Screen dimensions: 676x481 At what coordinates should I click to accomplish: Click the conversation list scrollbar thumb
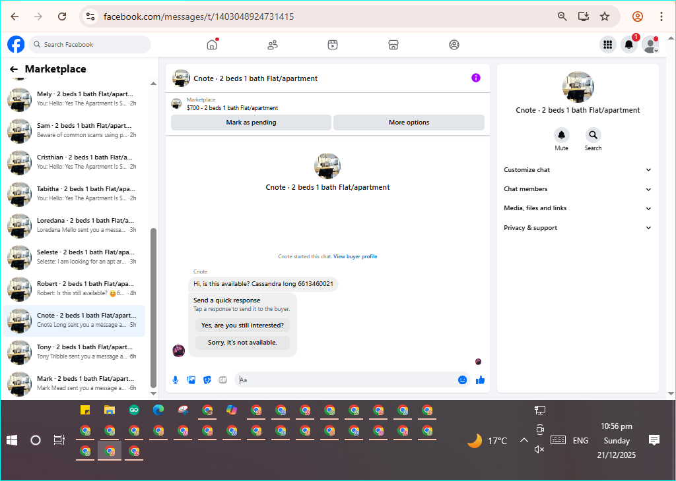153,308
